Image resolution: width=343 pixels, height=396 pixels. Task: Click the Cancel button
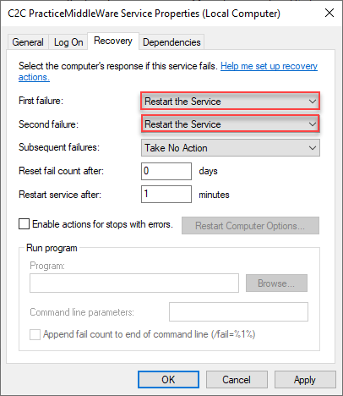pos(237,380)
